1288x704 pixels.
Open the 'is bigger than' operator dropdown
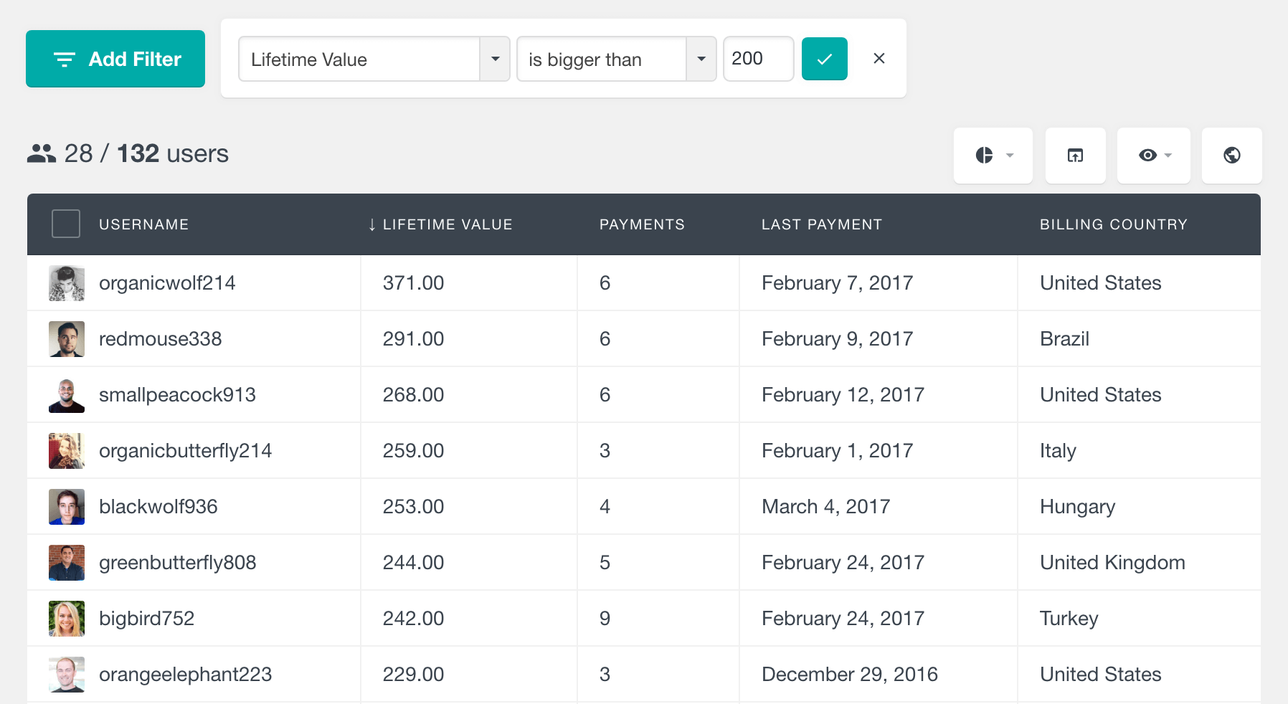[616, 59]
